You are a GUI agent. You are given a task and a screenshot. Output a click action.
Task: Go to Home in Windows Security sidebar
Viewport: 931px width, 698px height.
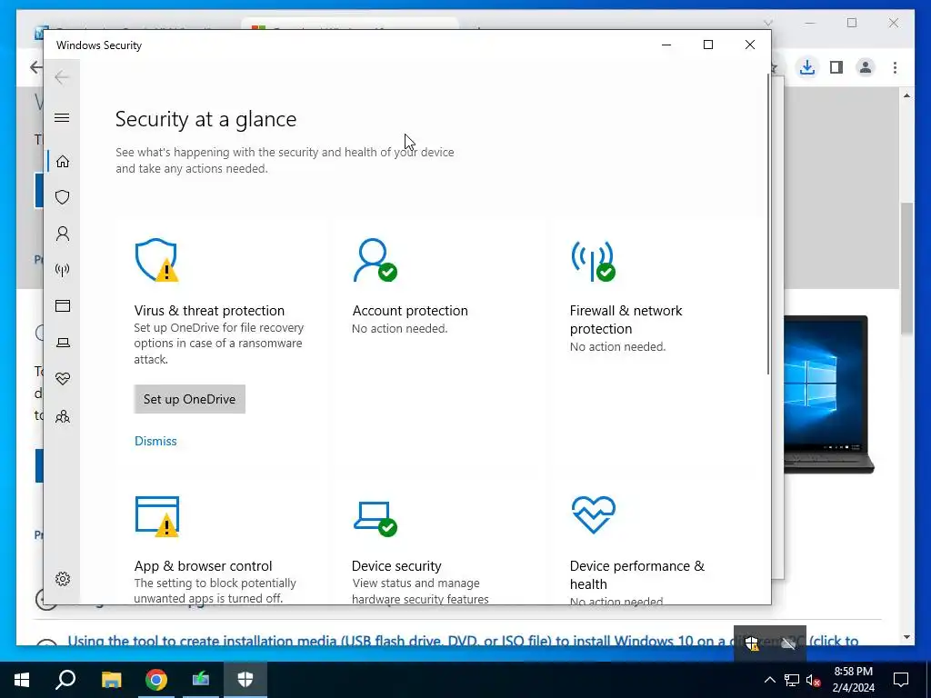(x=63, y=162)
